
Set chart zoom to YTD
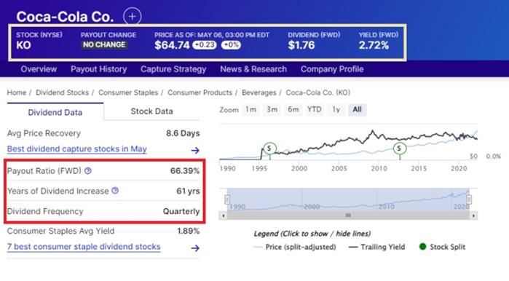315,110
